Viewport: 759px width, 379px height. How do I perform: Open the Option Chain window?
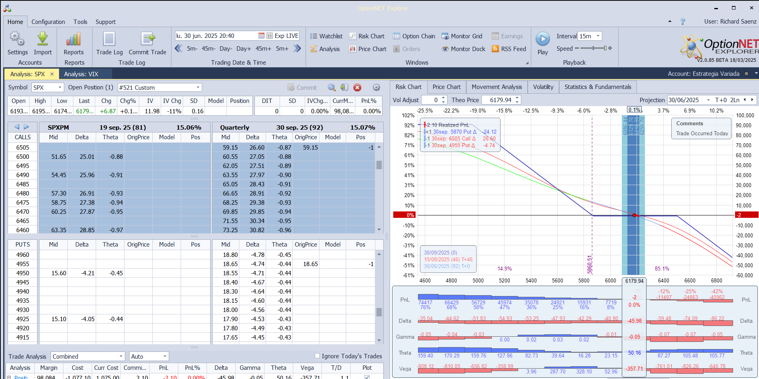coord(414,36)
